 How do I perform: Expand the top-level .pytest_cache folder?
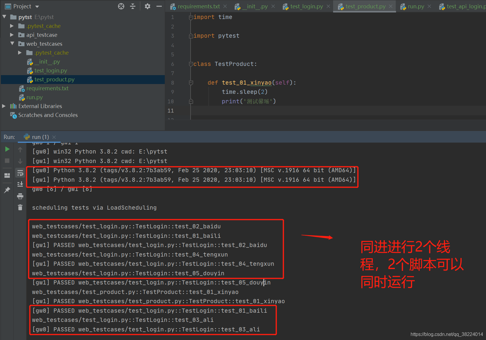pyautogui.click(x=12, y=26)
